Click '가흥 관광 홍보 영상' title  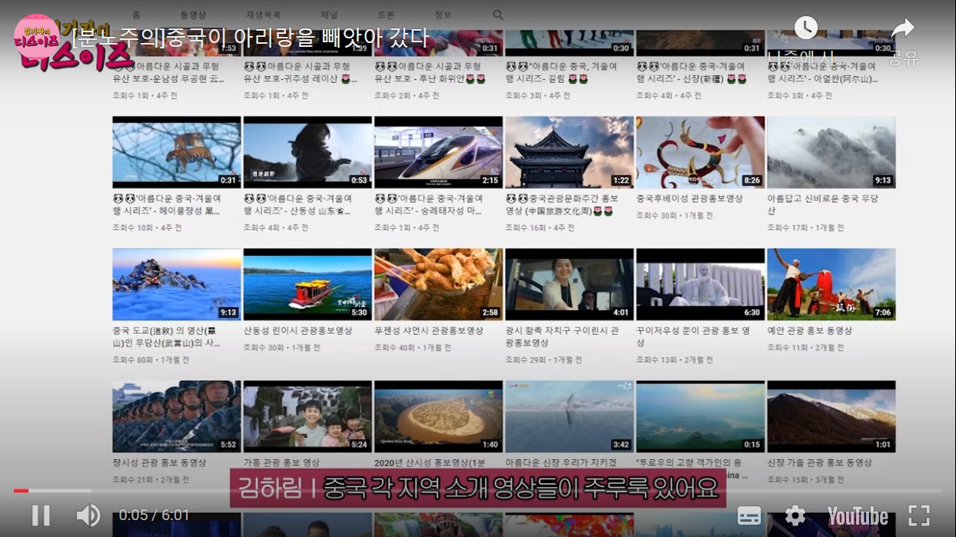coord(281,462)
